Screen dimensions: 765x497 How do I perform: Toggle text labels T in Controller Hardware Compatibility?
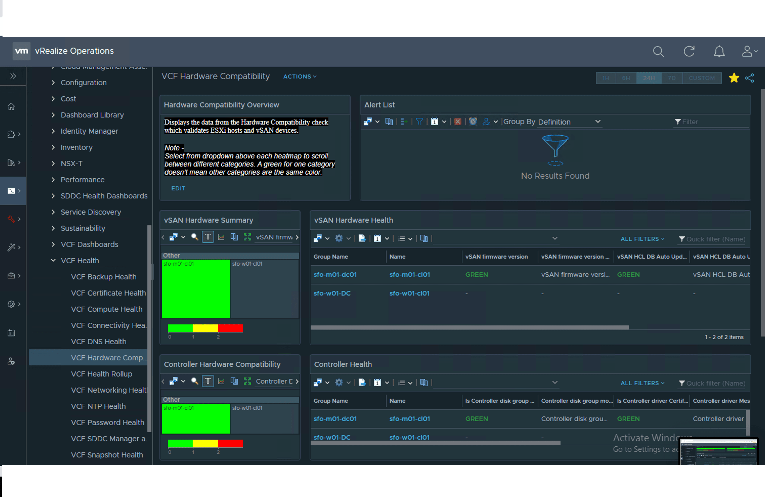208,381
